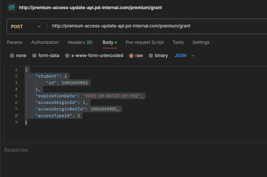Open the Settings tab
The width and height of the screenshot is (267, 177).
pyautogui.click(x=201, y=42)
